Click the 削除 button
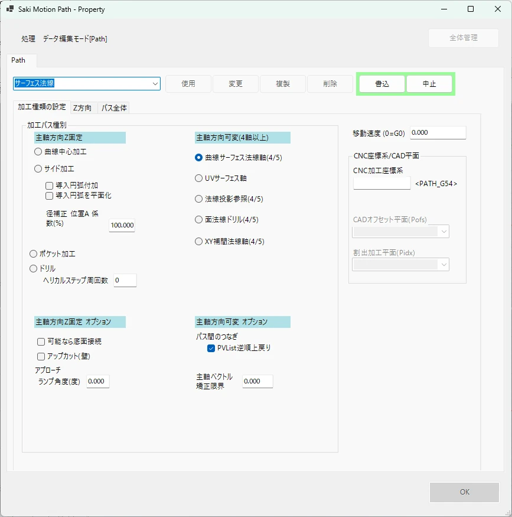The width and height of the screenshot is (512, 517). pyautogui.click(x=330, y=84)
